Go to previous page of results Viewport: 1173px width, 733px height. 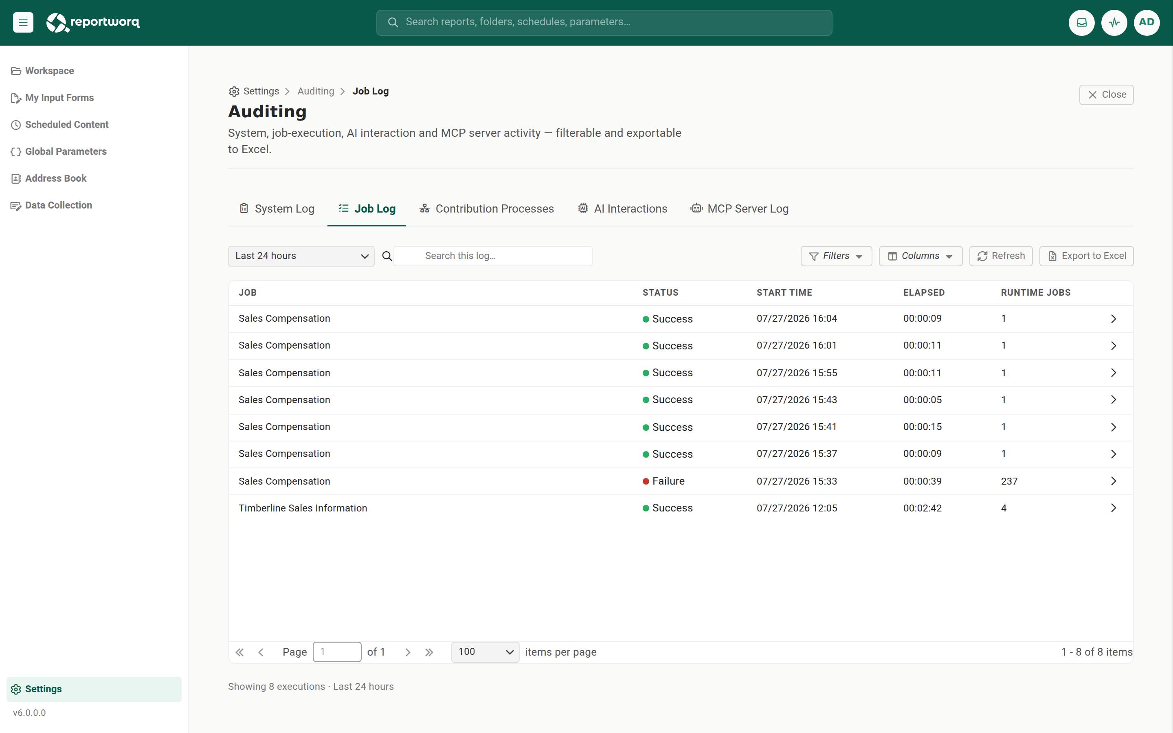(261, 652)
